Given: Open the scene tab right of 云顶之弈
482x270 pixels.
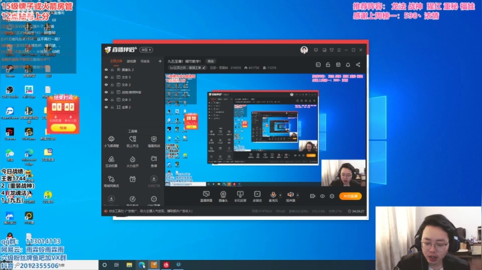Looking at the screenshot, I should (x=131, y=61).
